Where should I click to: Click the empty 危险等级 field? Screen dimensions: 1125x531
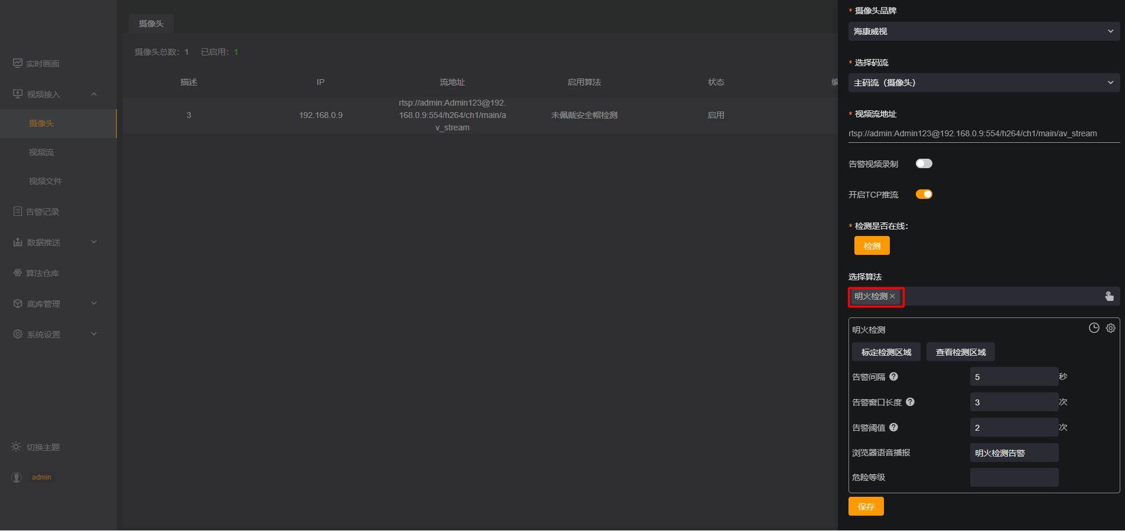[x=1014, y=477]
